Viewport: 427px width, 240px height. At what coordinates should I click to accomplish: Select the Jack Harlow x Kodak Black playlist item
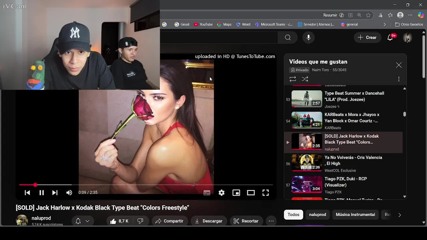pos(344,142)
